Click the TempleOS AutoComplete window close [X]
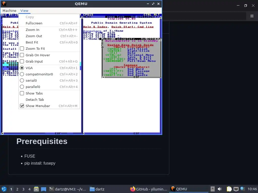 click(x=156, y=39)
